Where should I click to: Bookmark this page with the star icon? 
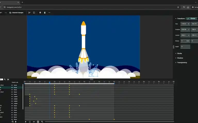(x=178, y=7)
